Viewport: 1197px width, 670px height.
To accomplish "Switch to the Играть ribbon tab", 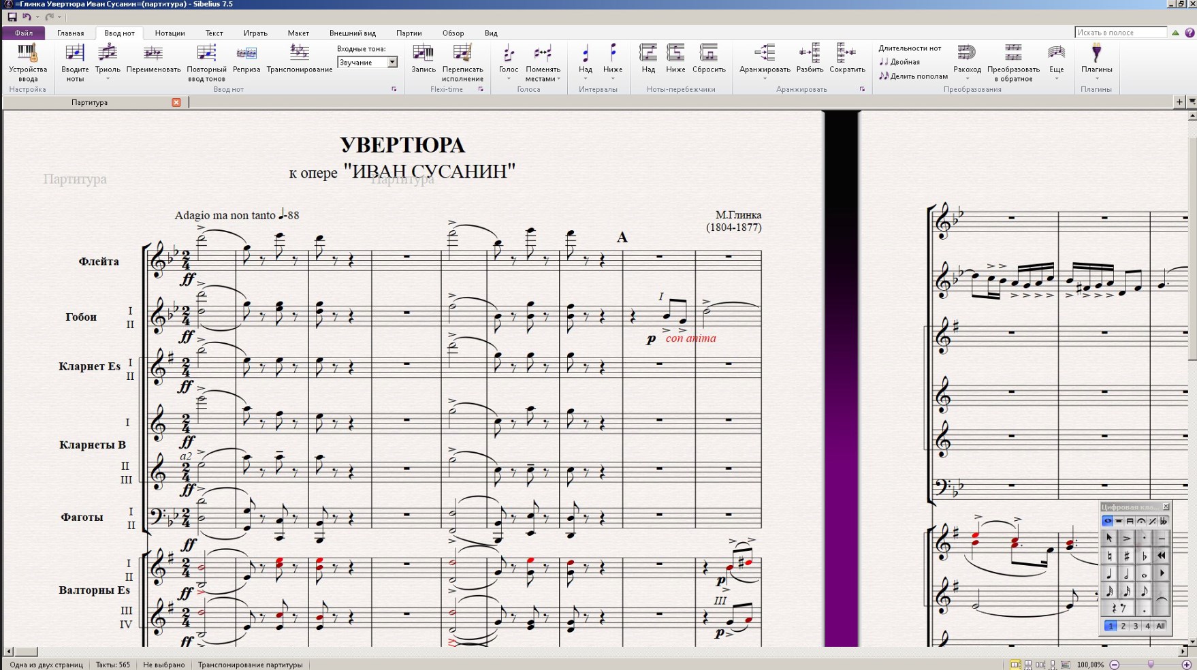I will point(255,33).
